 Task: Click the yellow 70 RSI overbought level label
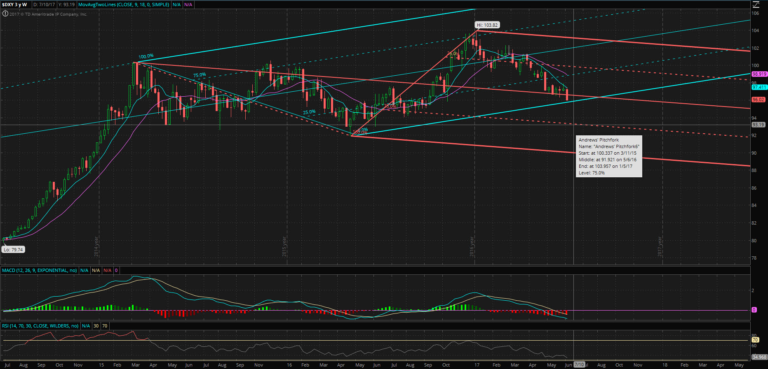[755, 340]
